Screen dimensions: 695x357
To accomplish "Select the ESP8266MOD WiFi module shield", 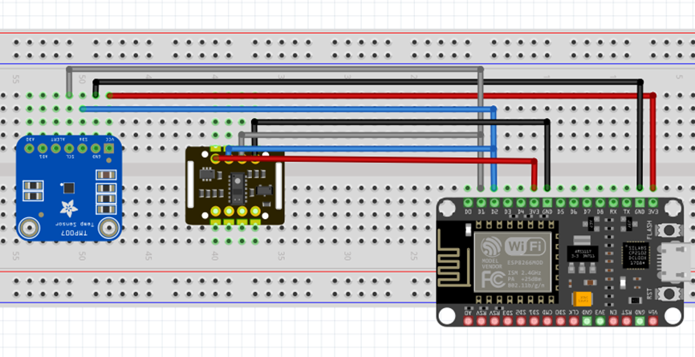I will [513, 262].
